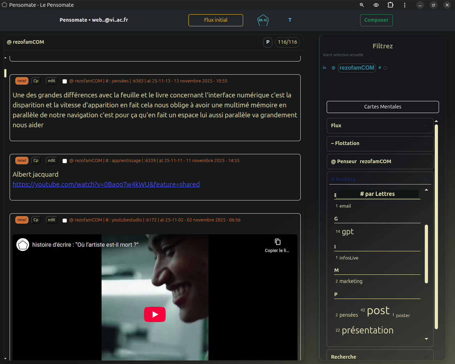
Task: Open the browser extensions puzzle icon
Action: (x=390, y=5)
